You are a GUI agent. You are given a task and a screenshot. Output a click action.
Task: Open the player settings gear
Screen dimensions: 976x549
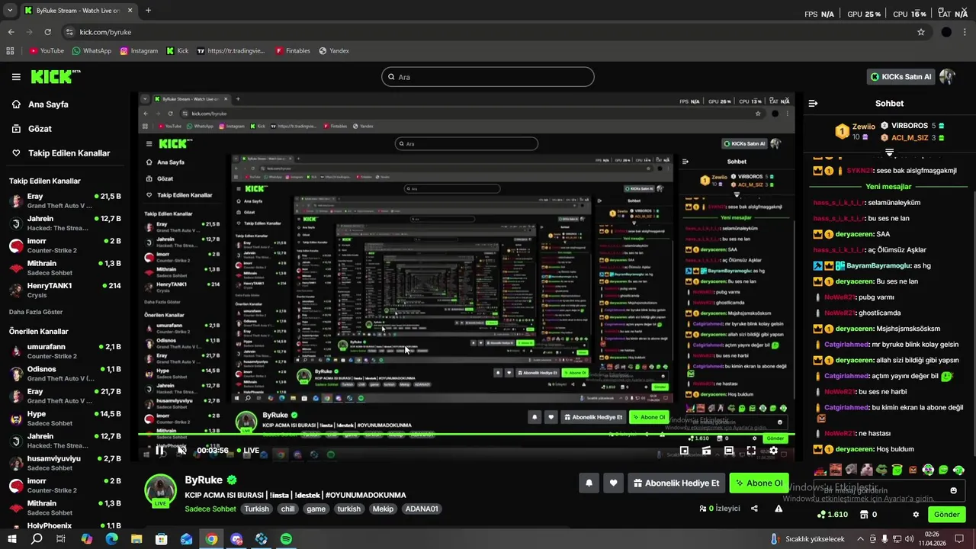pyautogui.click(x=773, y=451)
